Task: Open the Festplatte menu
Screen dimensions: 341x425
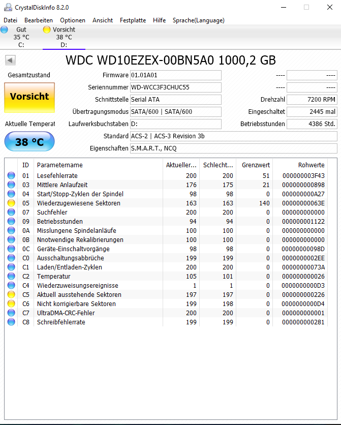Action: point(133,20)
